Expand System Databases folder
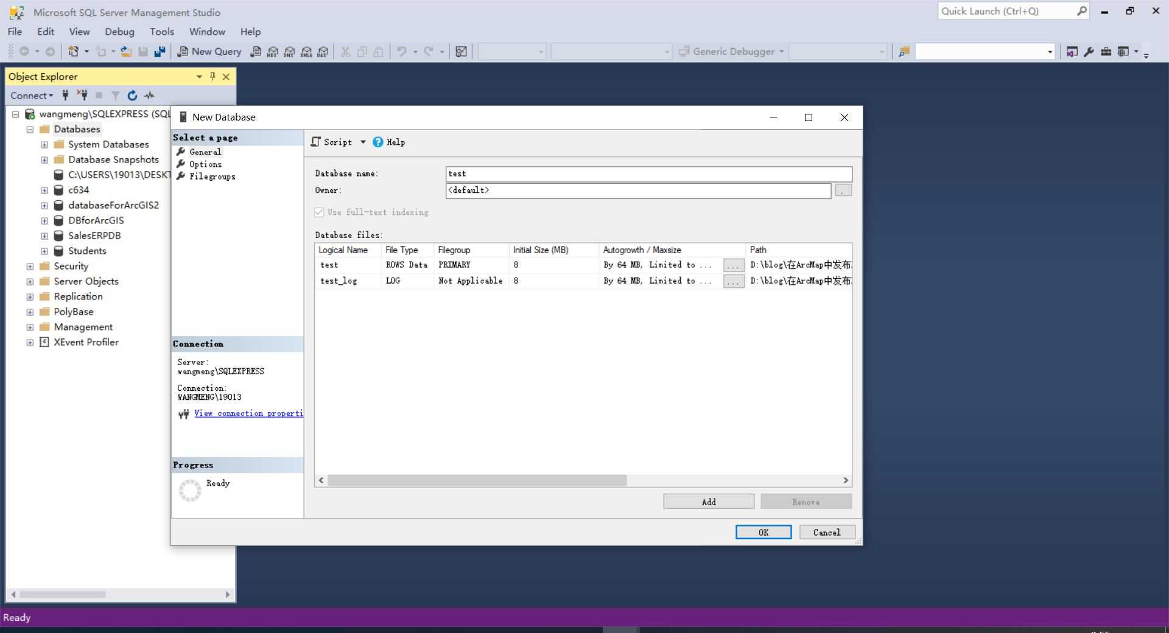Viewport: 1169px width, 633px height. coord(44,144)
